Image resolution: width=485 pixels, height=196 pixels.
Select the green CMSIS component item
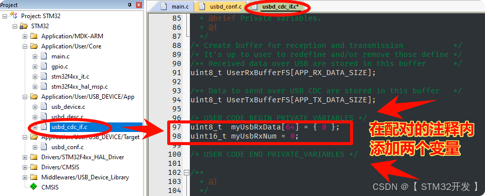(49, 187)
